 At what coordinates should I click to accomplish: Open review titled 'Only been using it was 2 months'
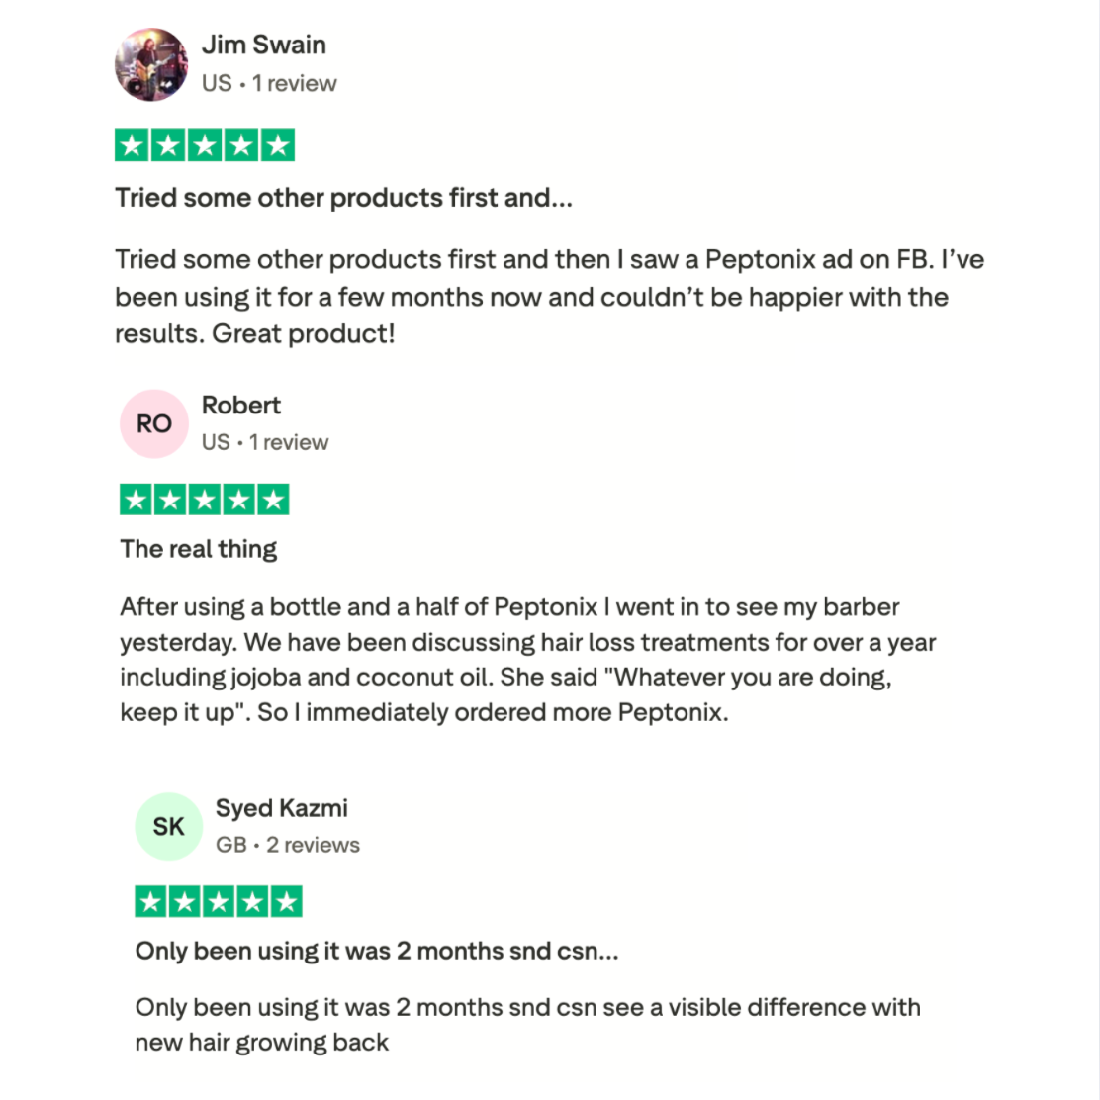click(x=377, y=951)
